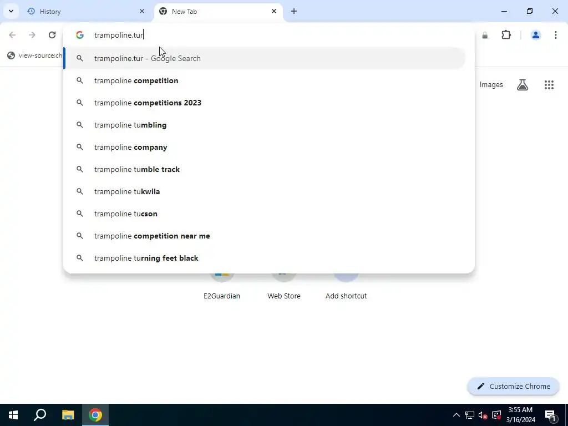Screen dimensions: 568x426
Task: Click the browser forward arrow
Action: click(32, 35)
